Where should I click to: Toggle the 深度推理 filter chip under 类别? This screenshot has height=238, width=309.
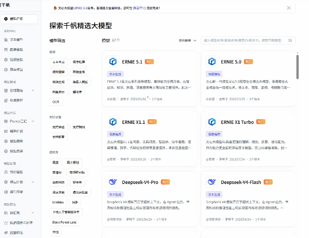(79, 62)
